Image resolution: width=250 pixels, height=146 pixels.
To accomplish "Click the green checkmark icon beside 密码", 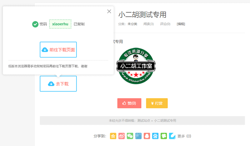I will 35,24.
